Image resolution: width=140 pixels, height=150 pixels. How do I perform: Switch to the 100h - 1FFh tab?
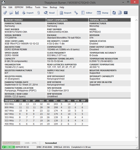31,143
